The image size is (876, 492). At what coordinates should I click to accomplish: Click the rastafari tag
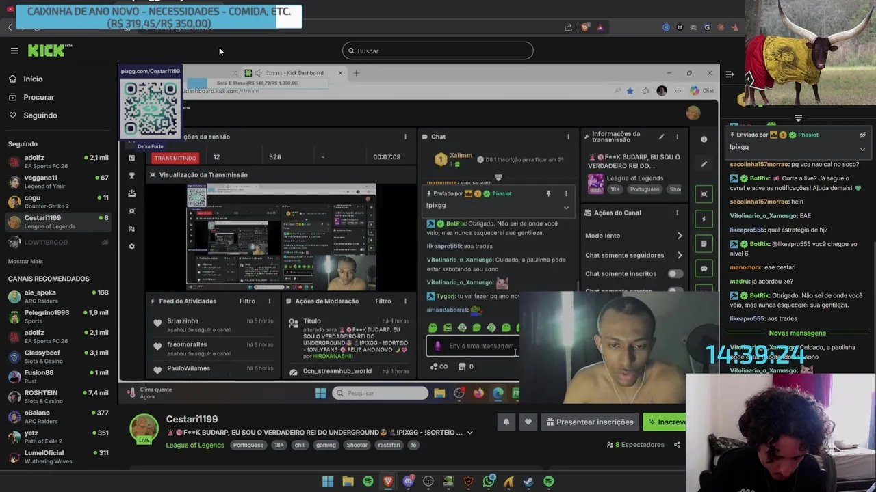[x=389, y=445]
